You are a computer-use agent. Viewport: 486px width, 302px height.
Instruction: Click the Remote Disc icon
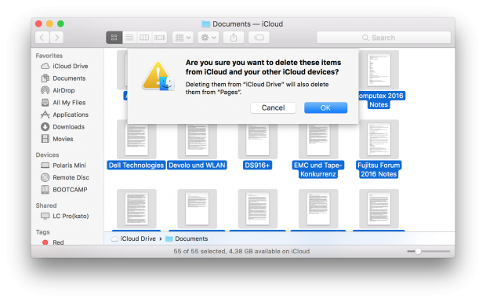coord(45,177)
